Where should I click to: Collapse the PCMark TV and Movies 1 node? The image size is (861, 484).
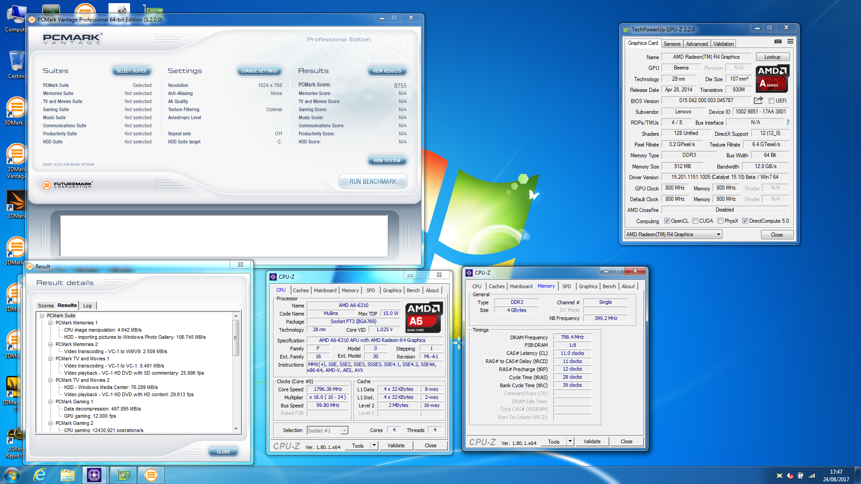click(51, 359)
